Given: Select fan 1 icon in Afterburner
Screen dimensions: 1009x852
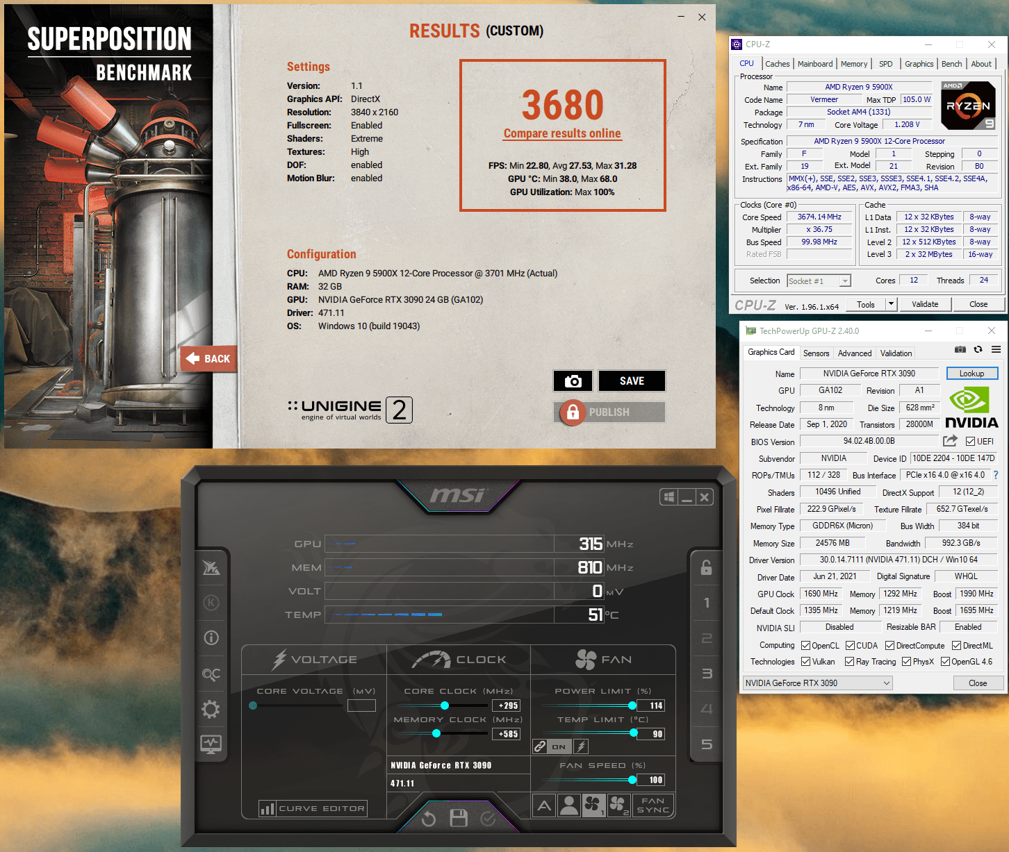Looking at the screenshot, I should click(593, 805).
